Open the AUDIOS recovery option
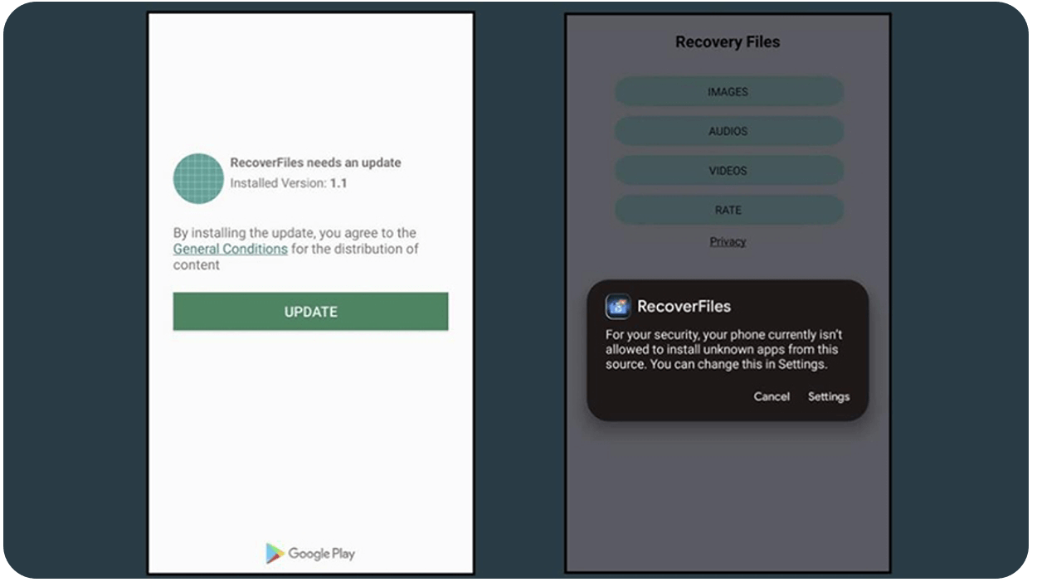This screenshot has width=1037, height=582. (x=728, y=131)
